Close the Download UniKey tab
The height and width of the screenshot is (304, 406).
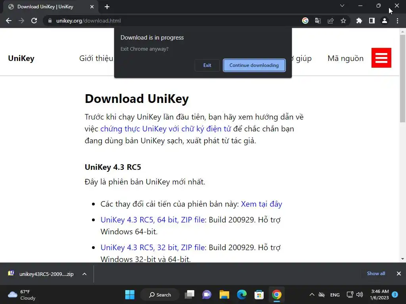(92, 7)
